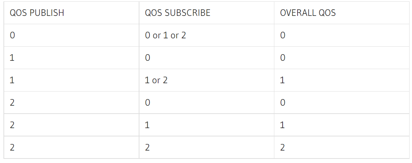
Task: Click subscribe value 1 in fifth data row
Action: tap(147, 125)
